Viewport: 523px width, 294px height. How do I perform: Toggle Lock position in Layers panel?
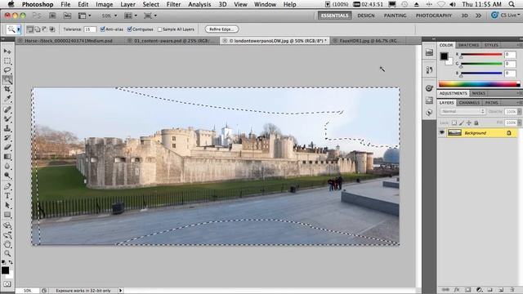click(x=469, y=123)
